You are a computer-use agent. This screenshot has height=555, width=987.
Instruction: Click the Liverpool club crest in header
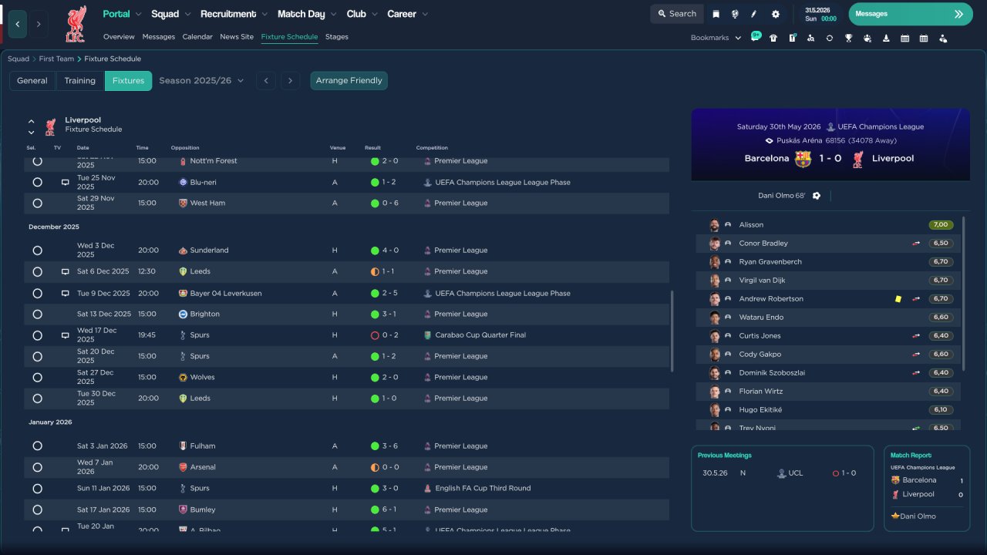[76, 24]
